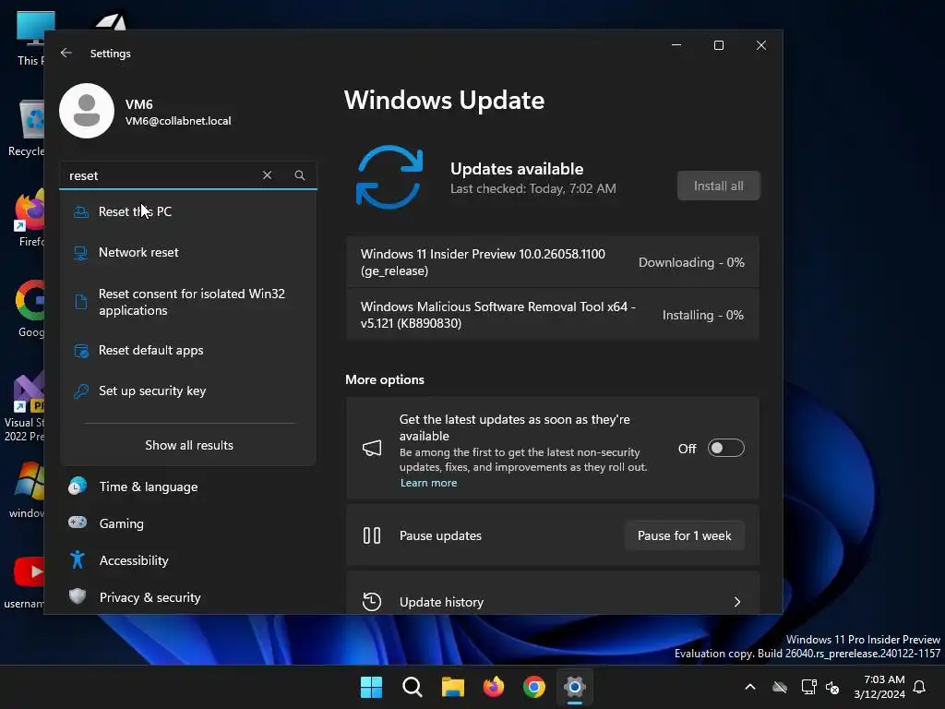Click the magnifier icon in the Settings search box
The image size is (945, 709).
coord(300,174)
